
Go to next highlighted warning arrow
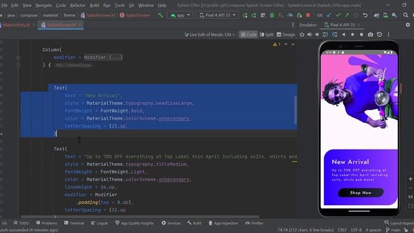pos(293,44)
